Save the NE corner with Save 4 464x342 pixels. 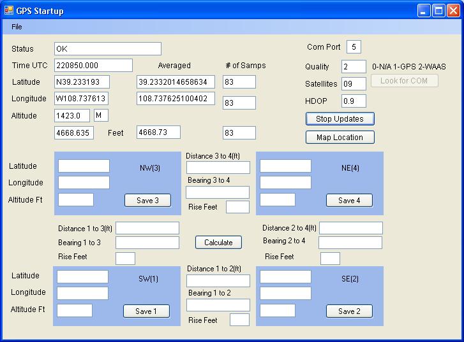(x=349, y=201)
